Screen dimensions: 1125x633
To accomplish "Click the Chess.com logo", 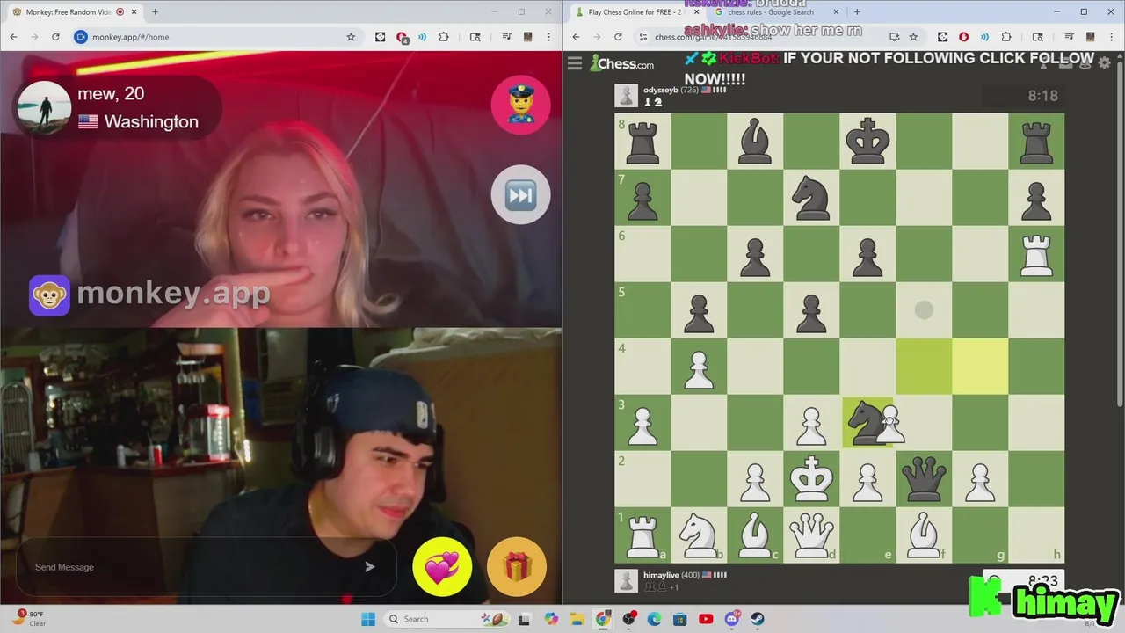I will (622, 63).
